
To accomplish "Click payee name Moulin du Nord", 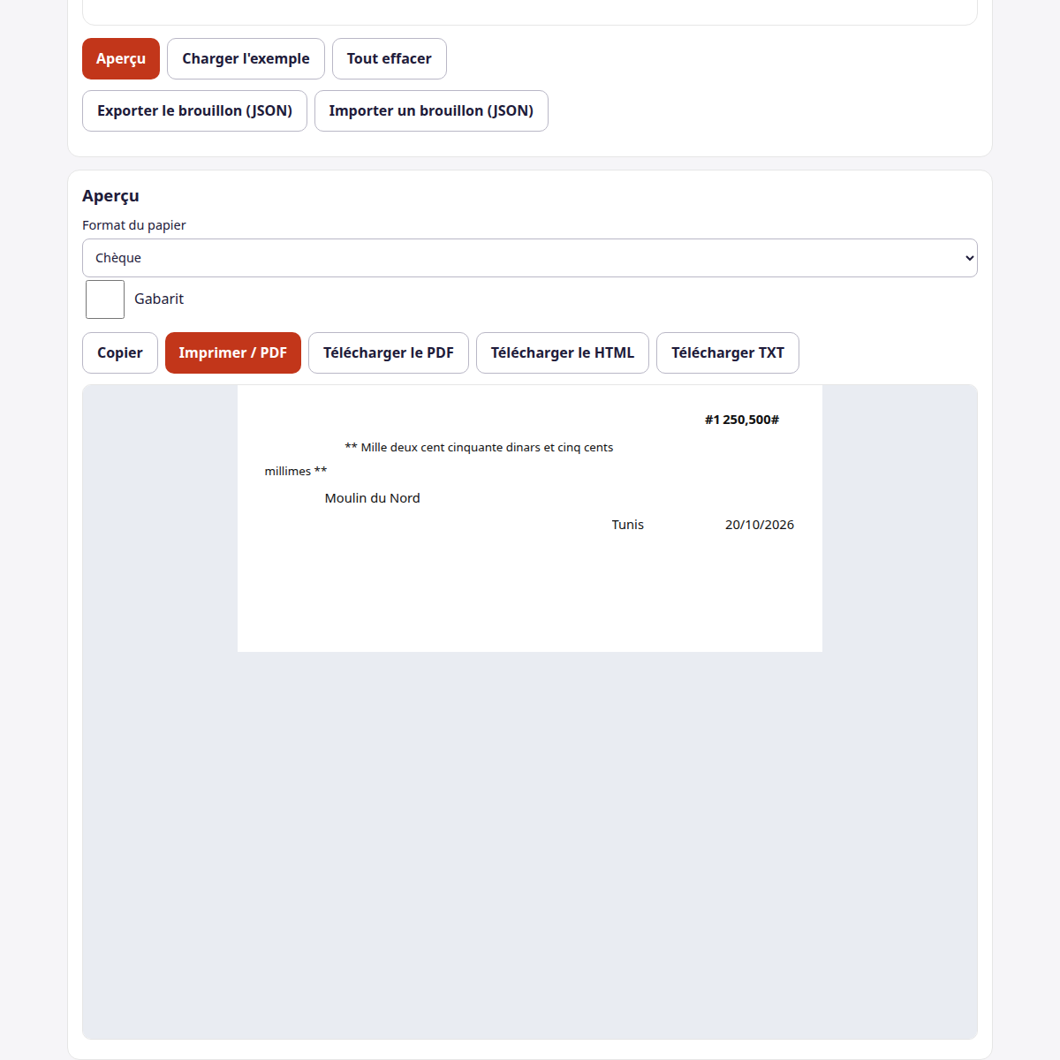I will 373,498.
